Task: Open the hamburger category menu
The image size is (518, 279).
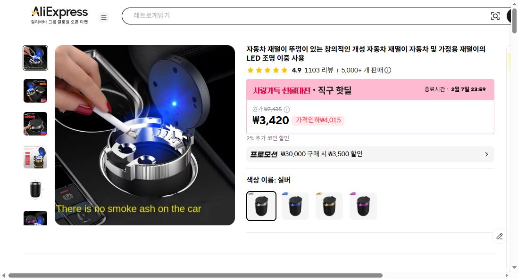Action: pyautogui.click(x=104, y=17)
